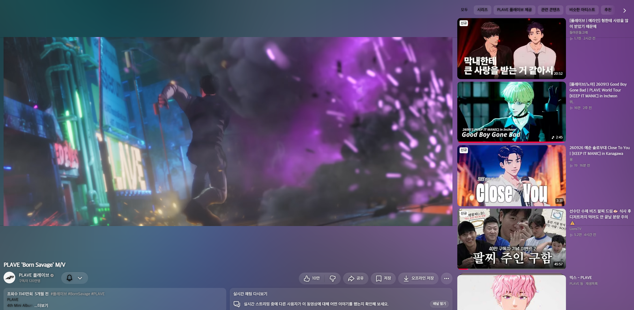634x310 pixels.
Task: Click the '1.7천 2시간 전' view stats
Action: click(x=582, y=38)
